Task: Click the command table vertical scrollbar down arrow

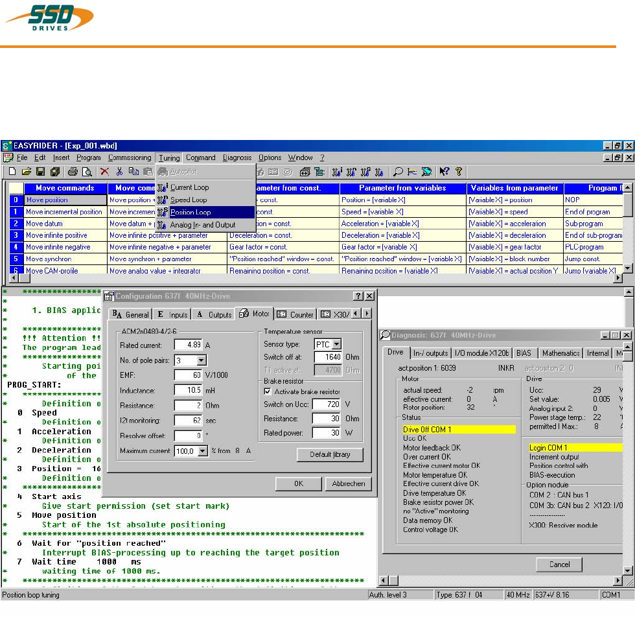Action: coord(627,268)
